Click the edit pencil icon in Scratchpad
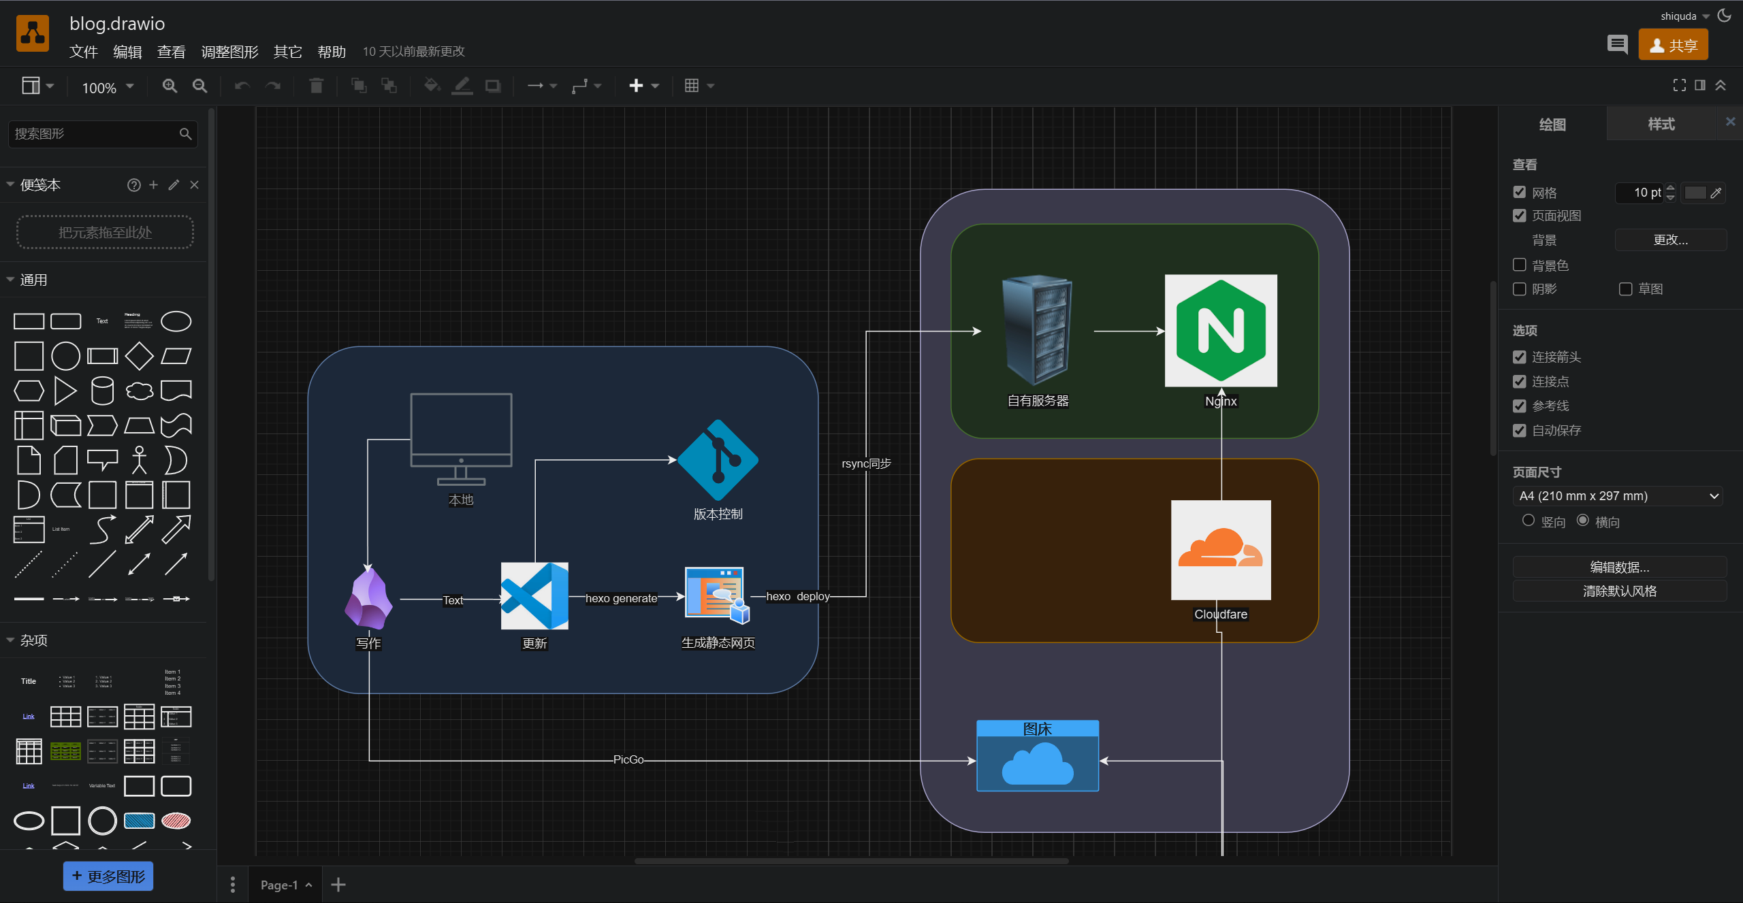 [174, 185]
